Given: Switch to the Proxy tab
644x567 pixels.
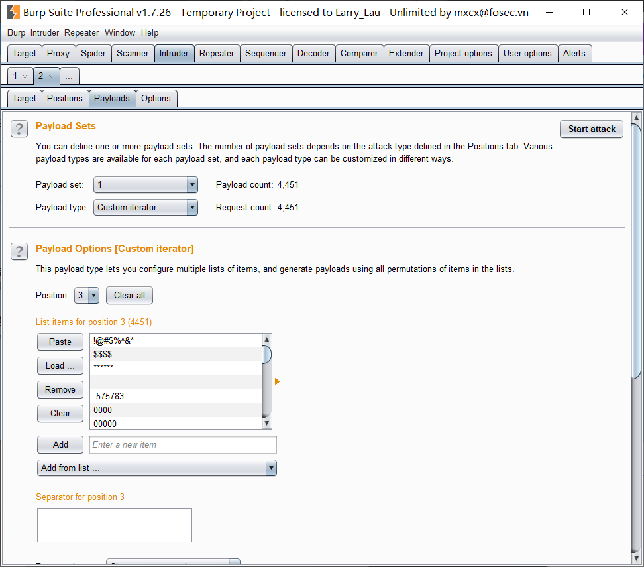Looking at the screenshot, I should [58, 54].
